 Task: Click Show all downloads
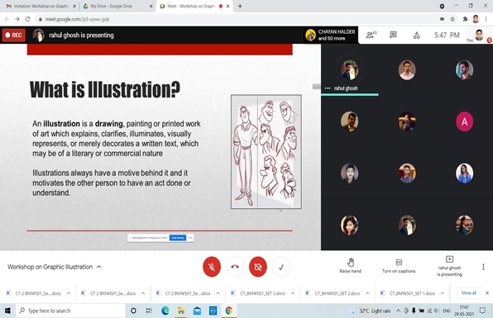click(468, 293)
